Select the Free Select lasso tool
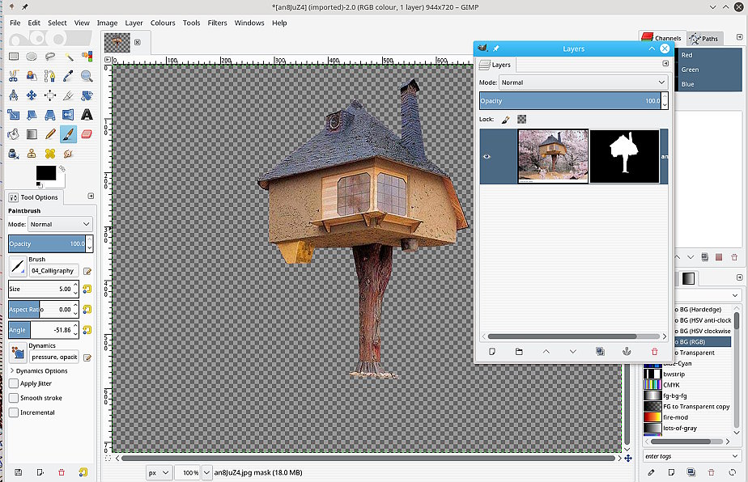Screen dimensions: 748x482 50,57
